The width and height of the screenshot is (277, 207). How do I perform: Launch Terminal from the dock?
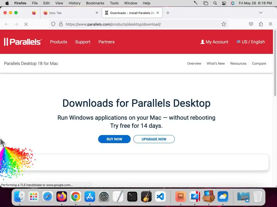132,196
